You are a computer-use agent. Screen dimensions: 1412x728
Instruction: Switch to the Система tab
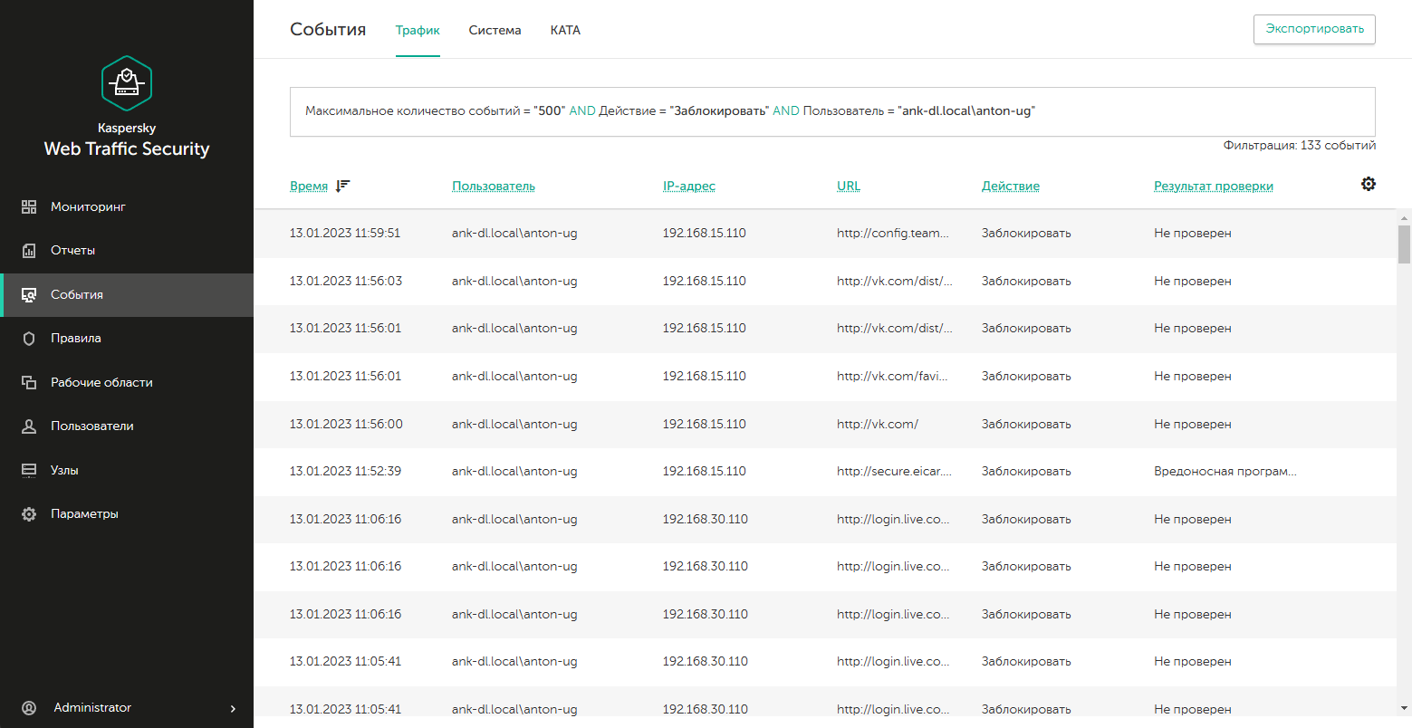click(x=495, y=30)
